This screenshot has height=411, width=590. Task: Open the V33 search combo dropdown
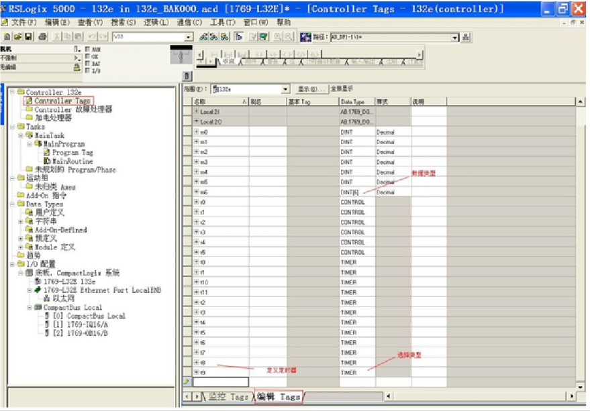coord(189,37)
